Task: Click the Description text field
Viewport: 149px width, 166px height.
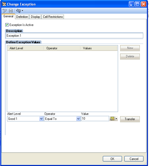Action: pyautogui.click(x=74, y=36)
